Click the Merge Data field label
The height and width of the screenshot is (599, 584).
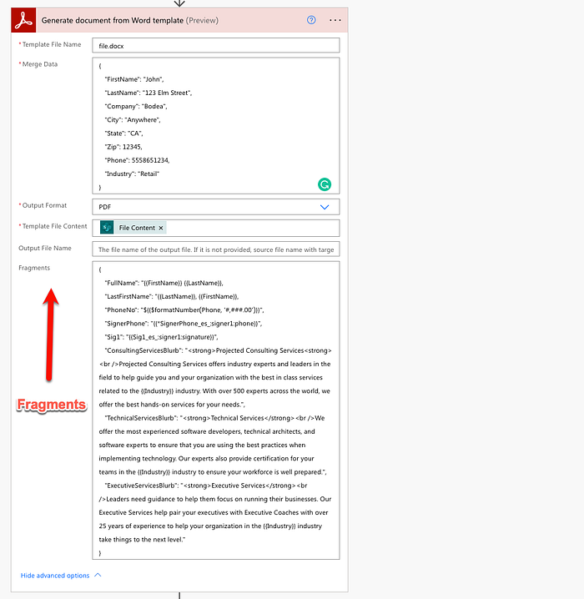(x=40, y=64)
